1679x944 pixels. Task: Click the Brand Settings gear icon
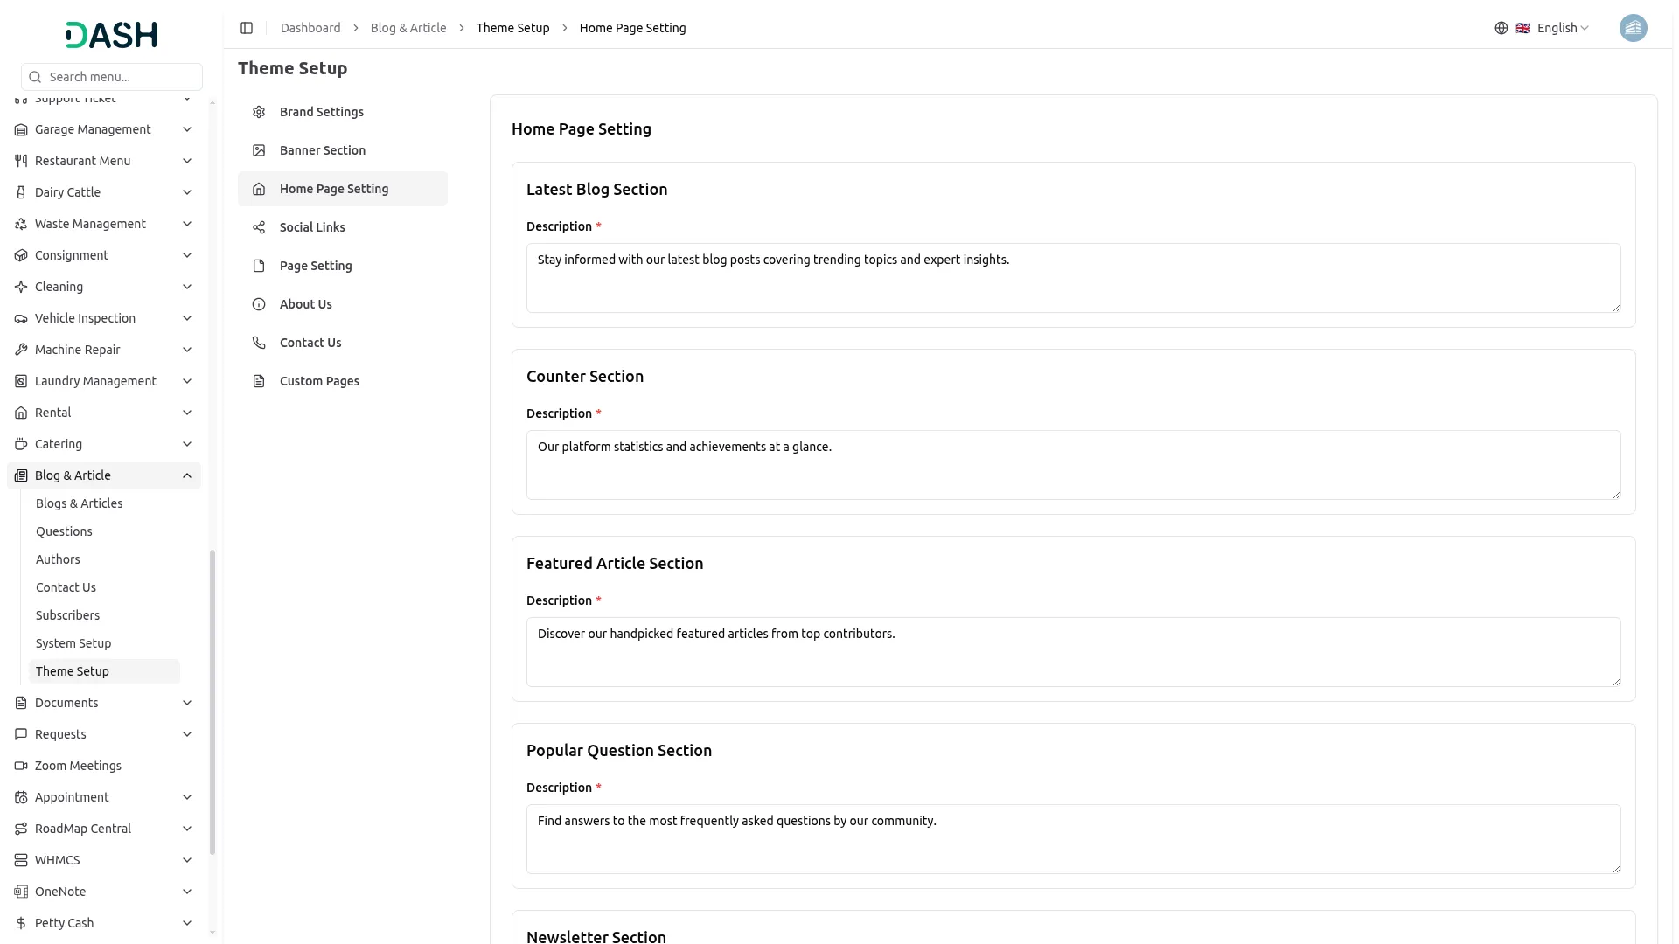click(259, 112)
